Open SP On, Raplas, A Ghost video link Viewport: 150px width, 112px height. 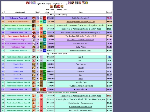(x=81, y=99)
